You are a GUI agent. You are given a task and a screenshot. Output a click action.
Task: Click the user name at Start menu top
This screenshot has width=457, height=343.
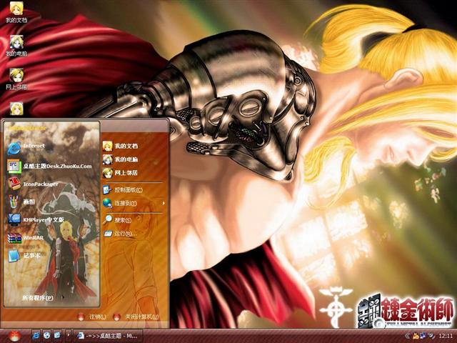28,128
